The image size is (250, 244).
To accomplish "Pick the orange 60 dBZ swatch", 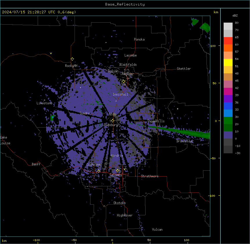I will (228, 48).
